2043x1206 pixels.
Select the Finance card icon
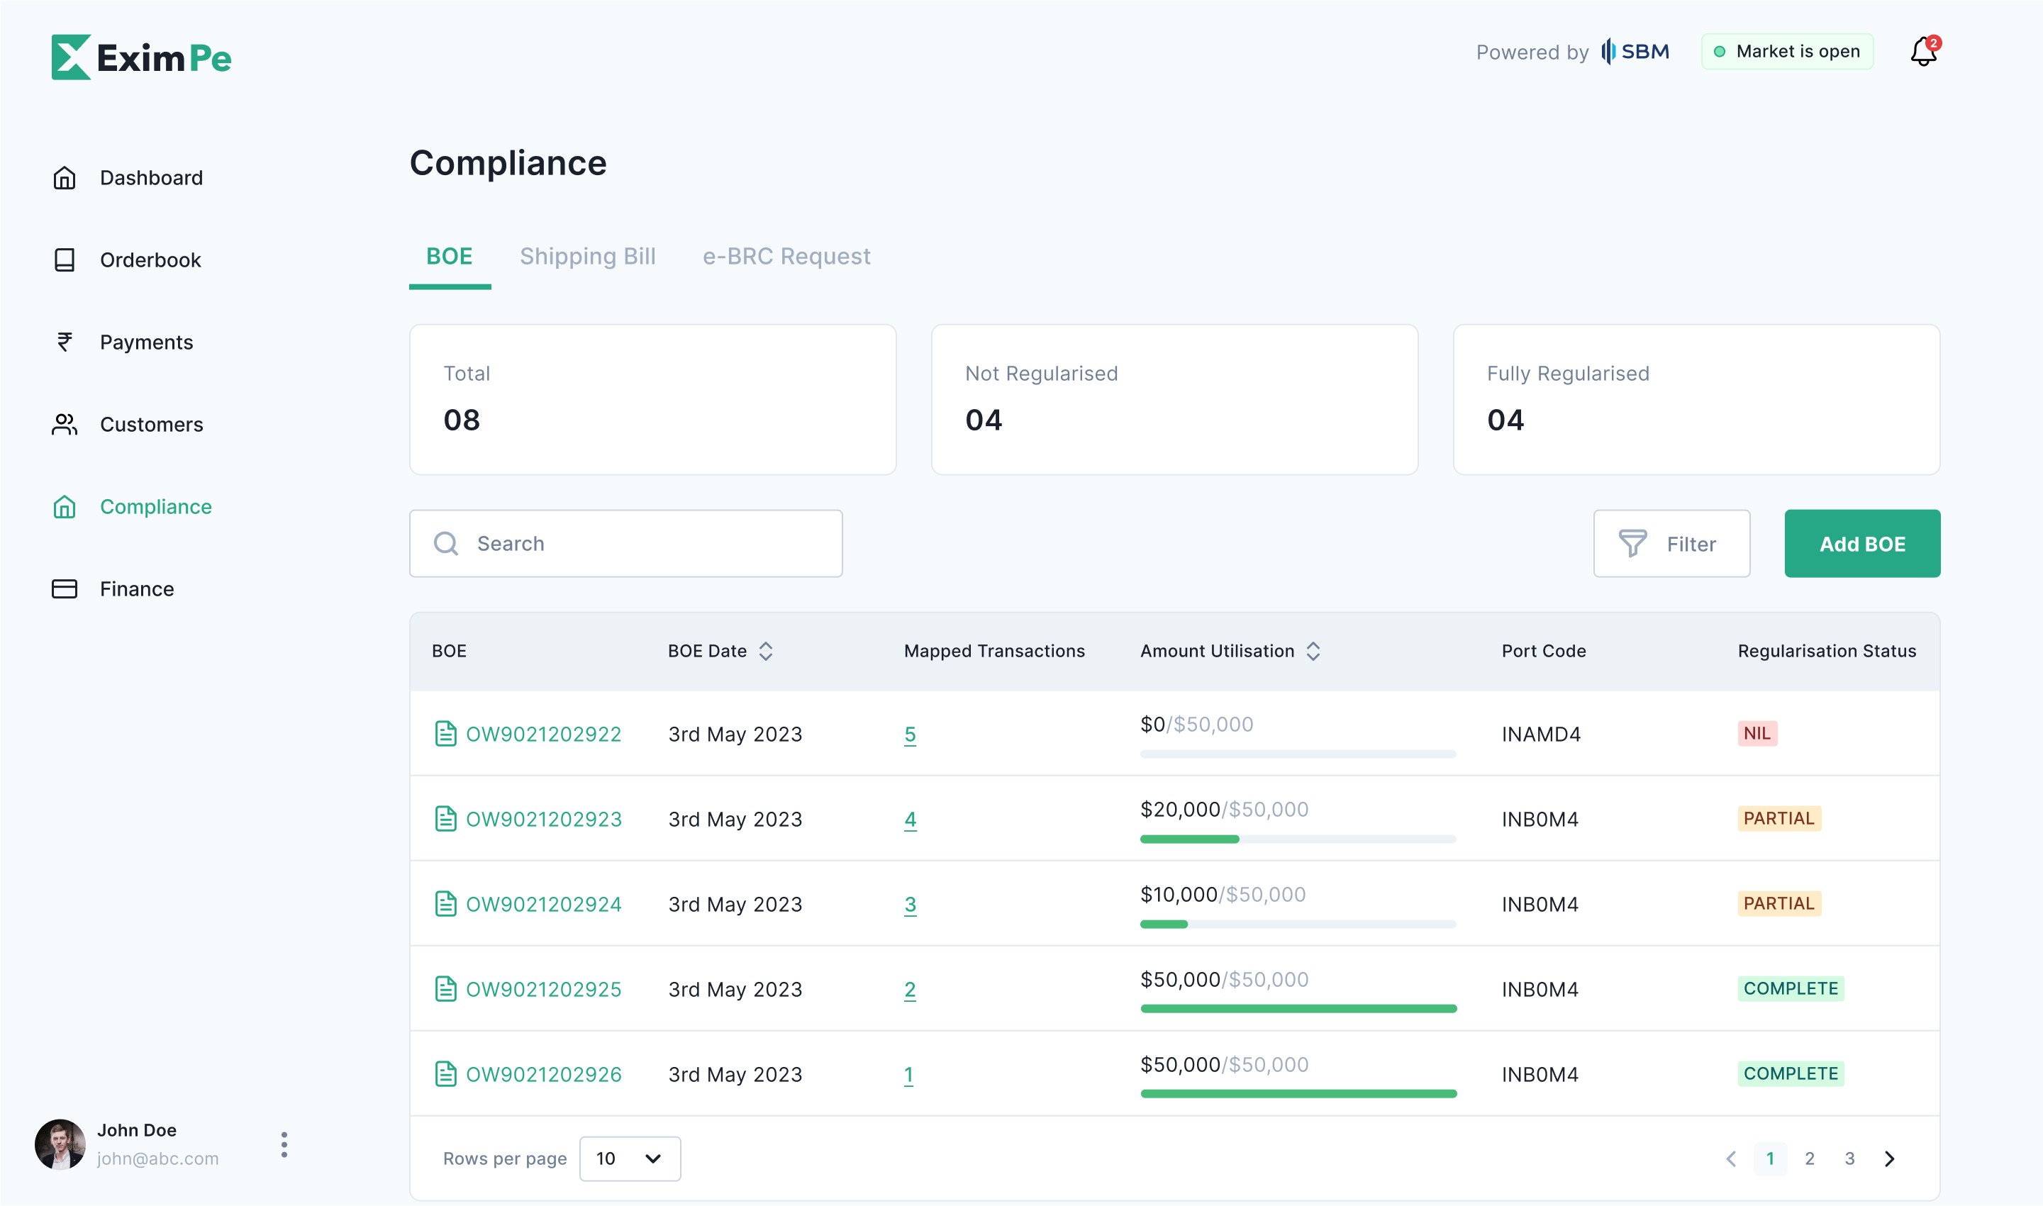pos(65,589)
